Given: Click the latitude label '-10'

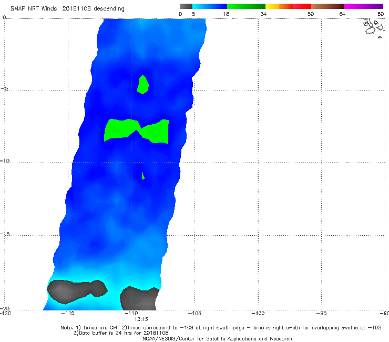Looking at the screenshot, I should [x=5, y=160].
